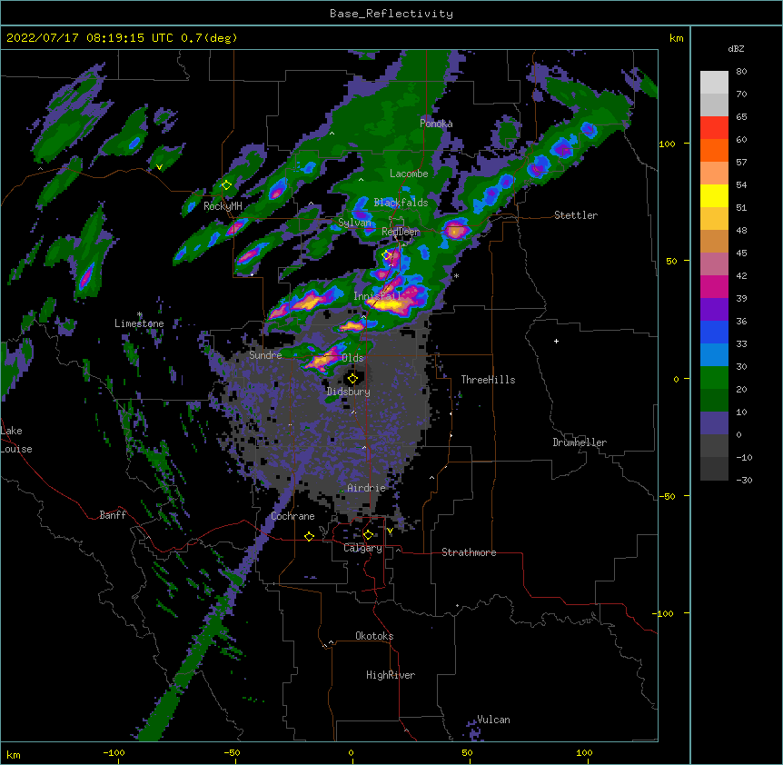Select the yellow diamond marker south of RedDeer

click(387, 255)
